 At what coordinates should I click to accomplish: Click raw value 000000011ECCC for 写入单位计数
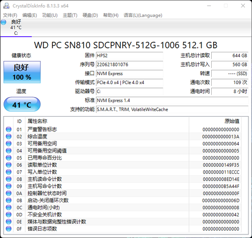click(x=221, y=172)
